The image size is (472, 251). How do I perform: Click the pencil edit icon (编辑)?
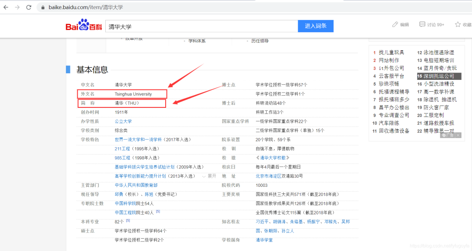pyautogui.click(x=395, y=24)
